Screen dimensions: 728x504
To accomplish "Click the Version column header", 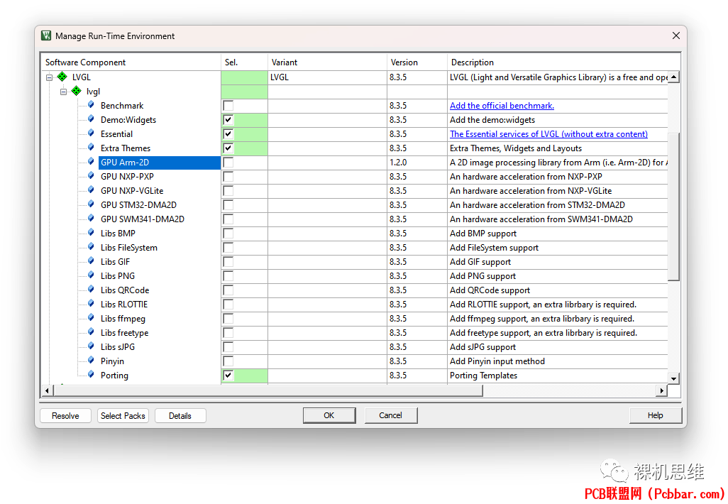I will pyautogui.click(x=417, y=62).
